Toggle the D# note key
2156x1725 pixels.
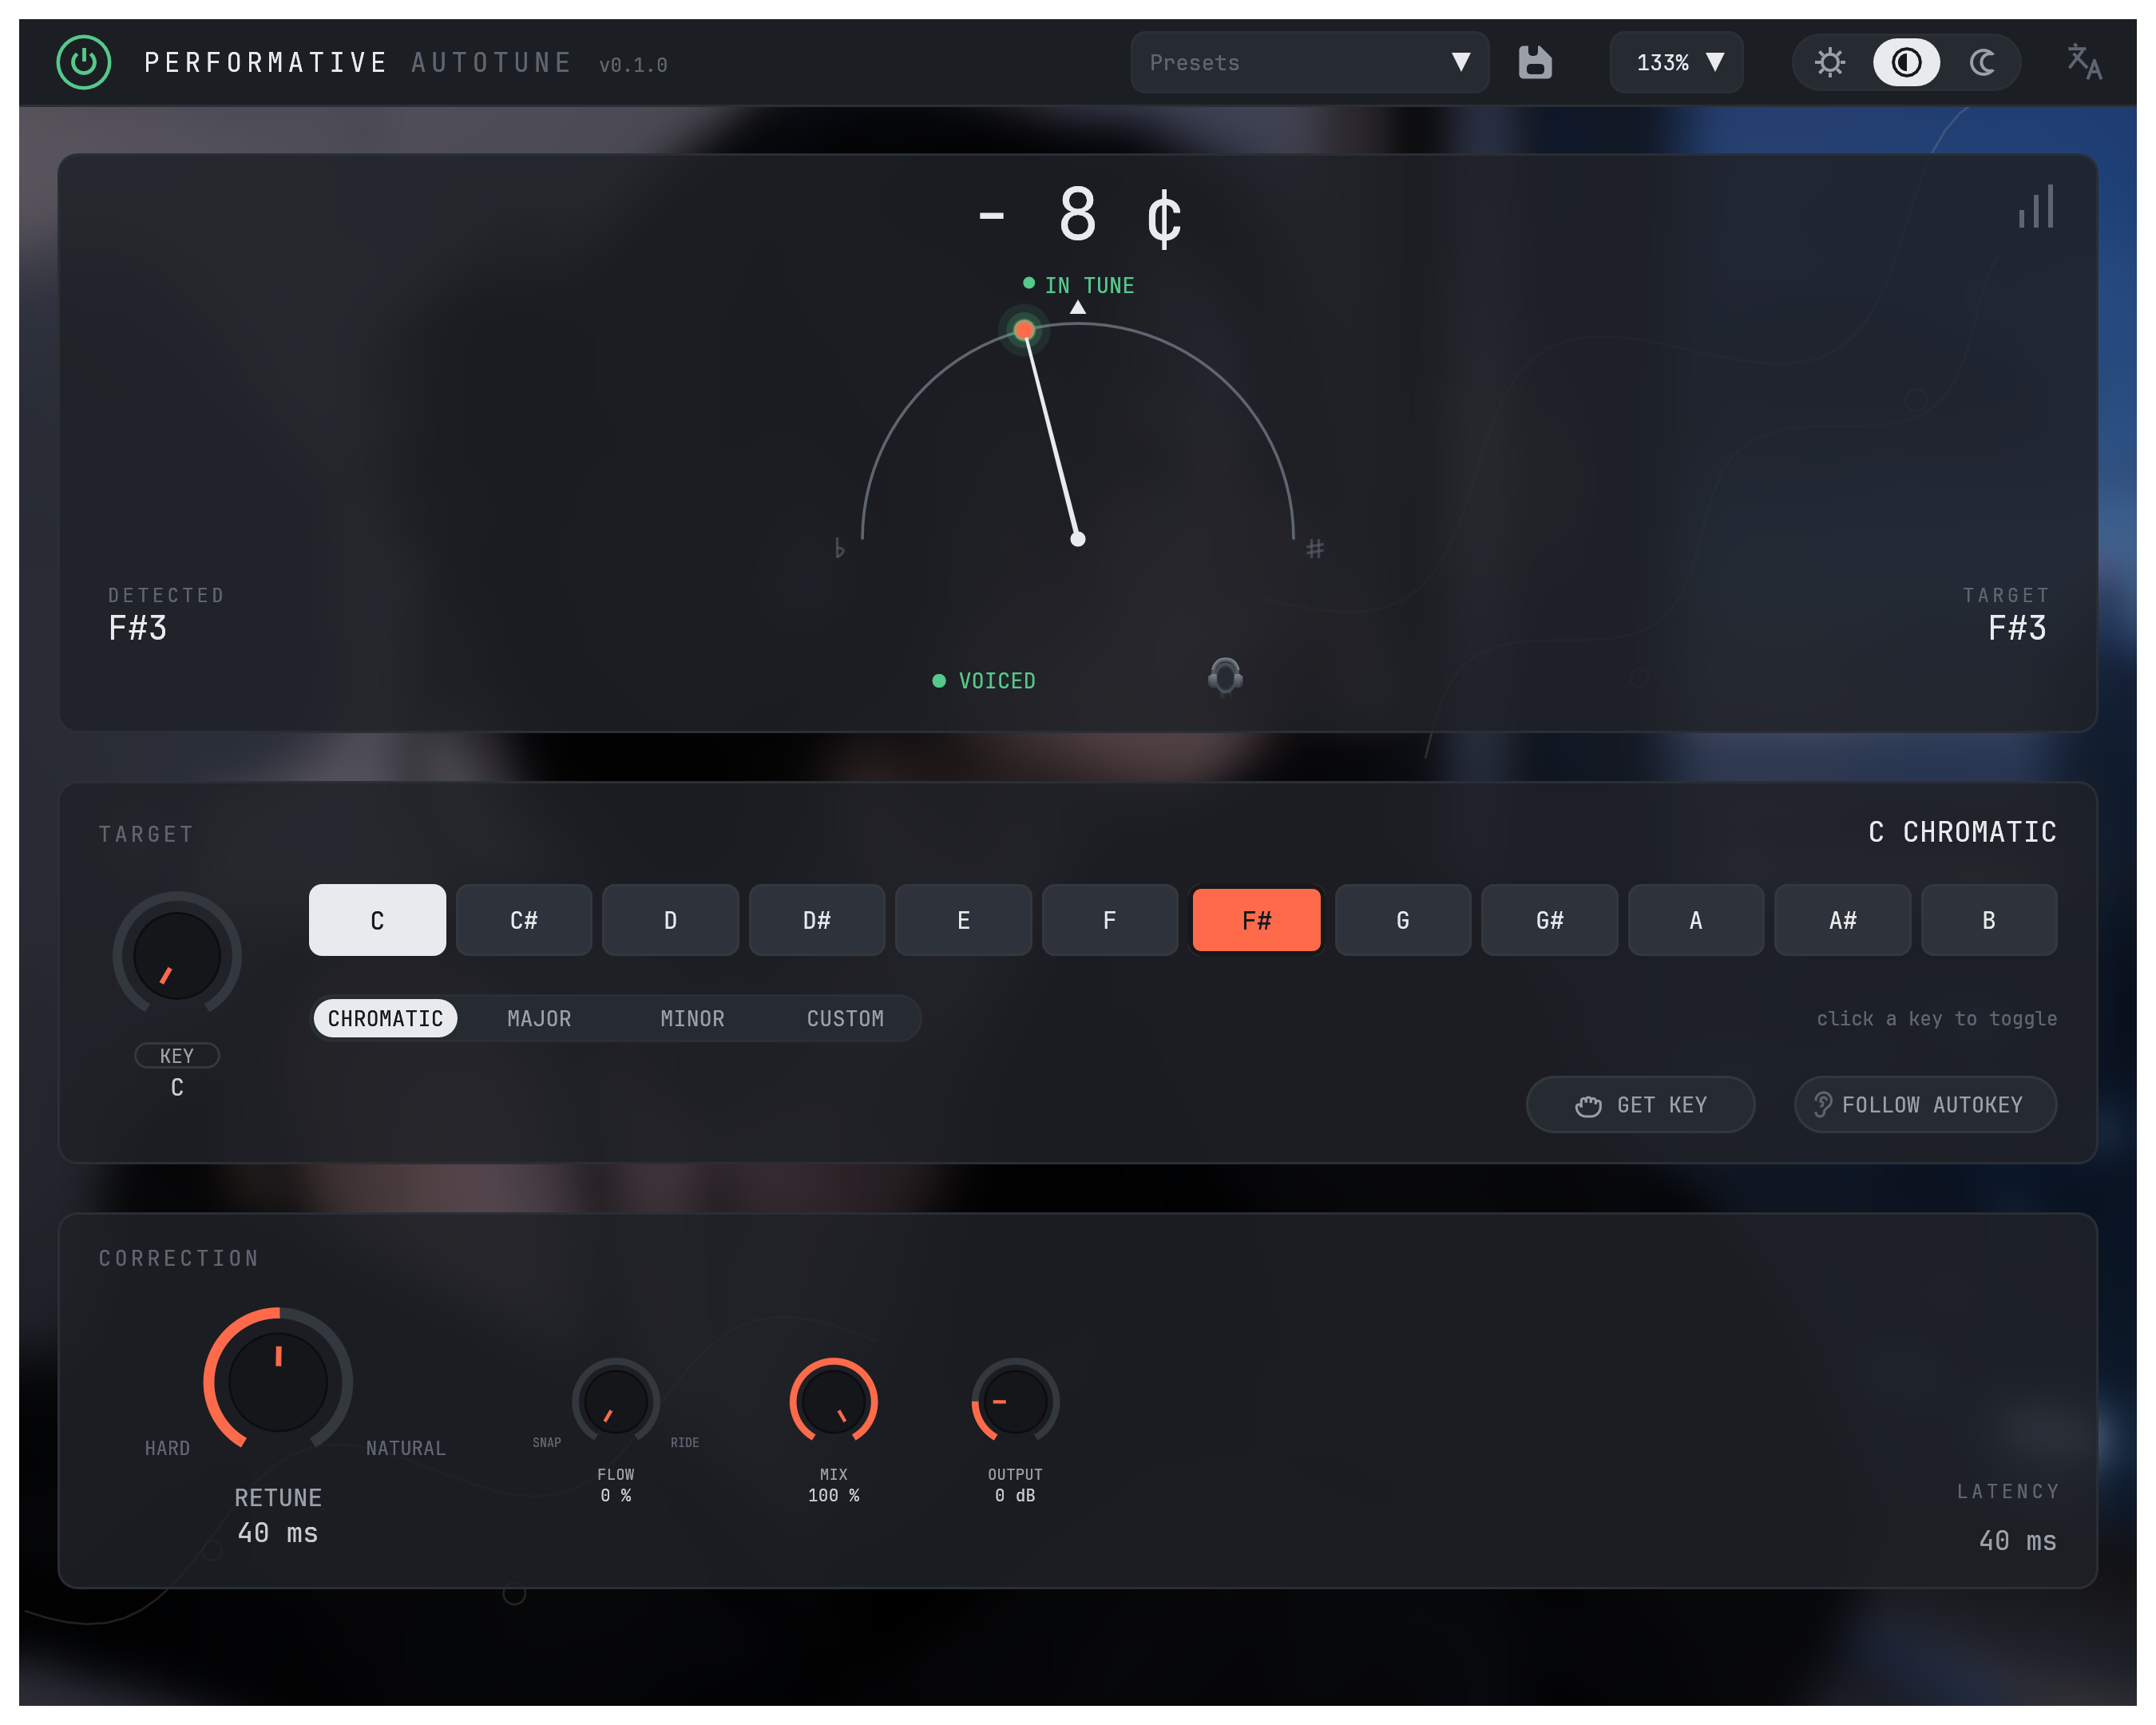[817, 920]
